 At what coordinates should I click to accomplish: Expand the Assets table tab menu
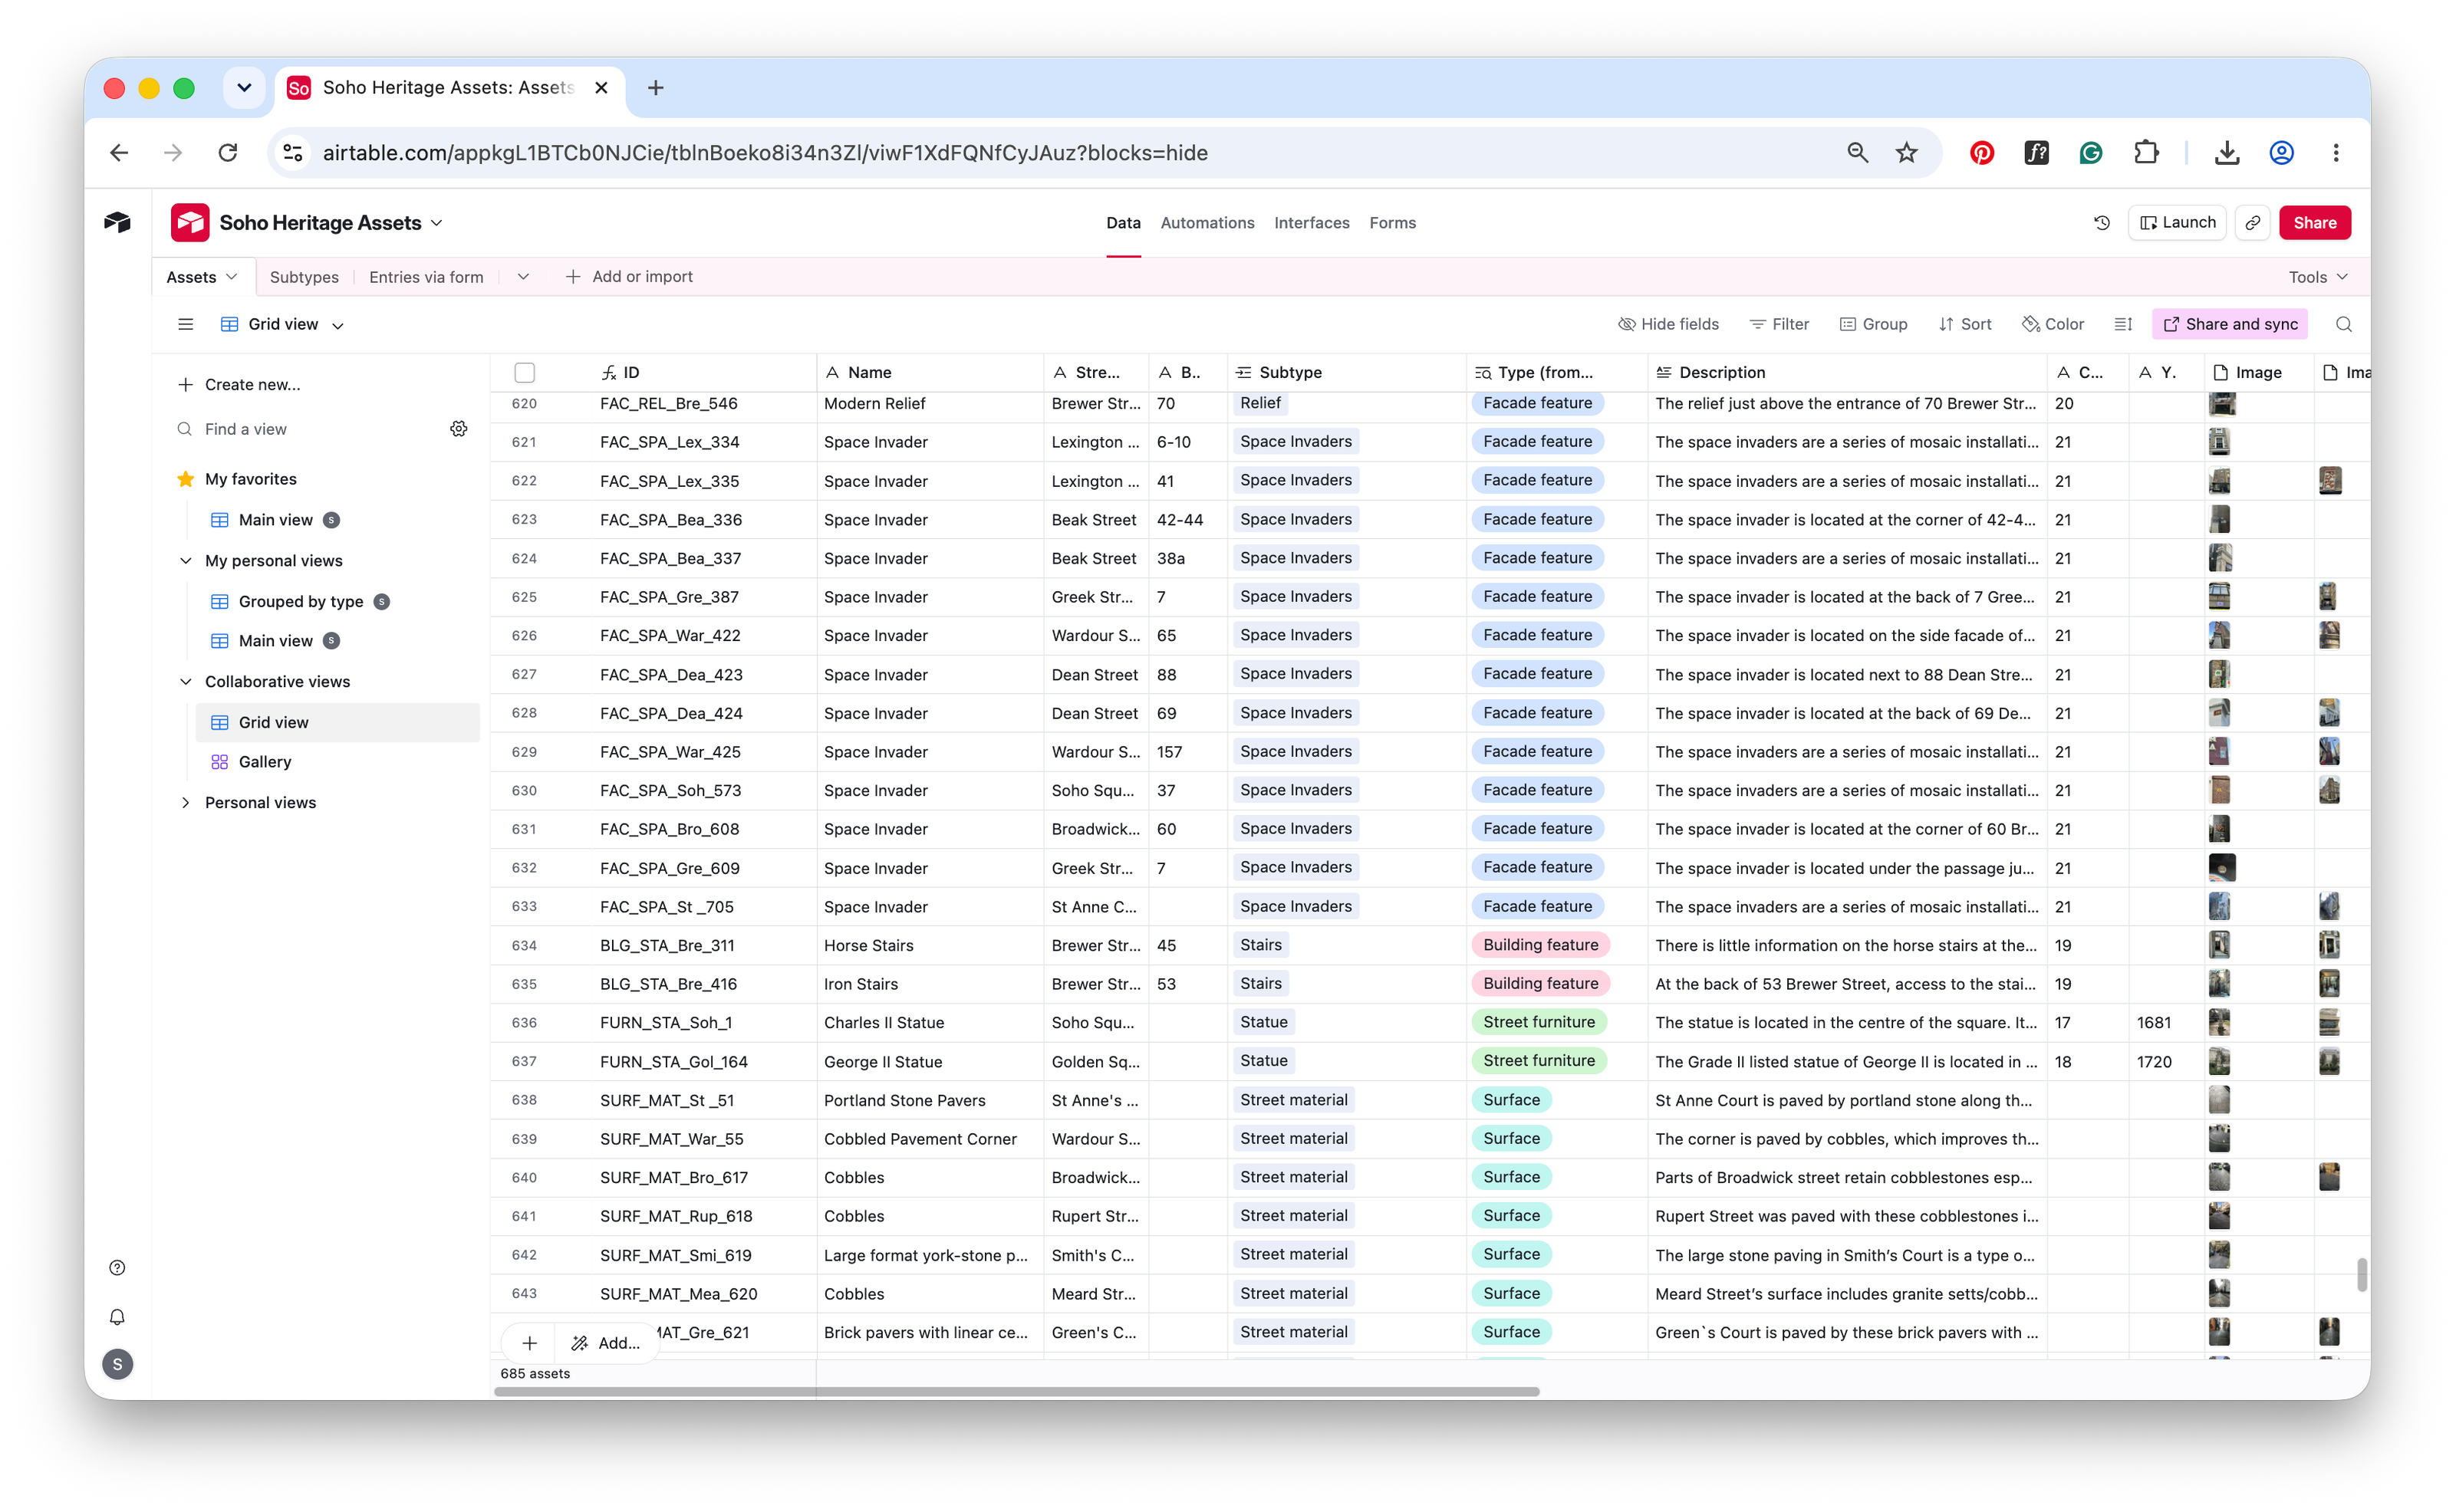tap(232, 277)
